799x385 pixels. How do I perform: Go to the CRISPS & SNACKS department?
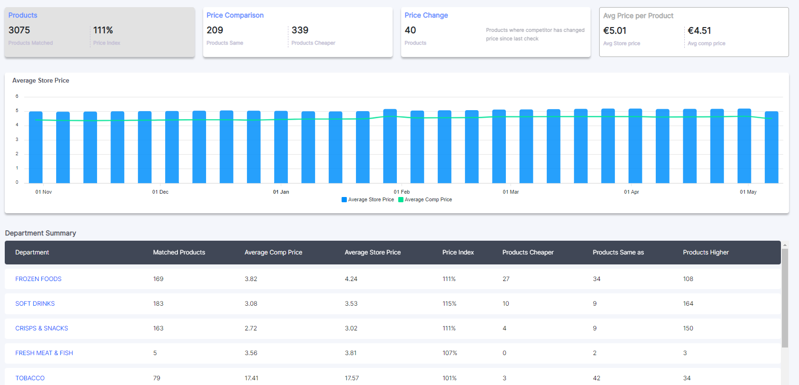coord(41,329)
